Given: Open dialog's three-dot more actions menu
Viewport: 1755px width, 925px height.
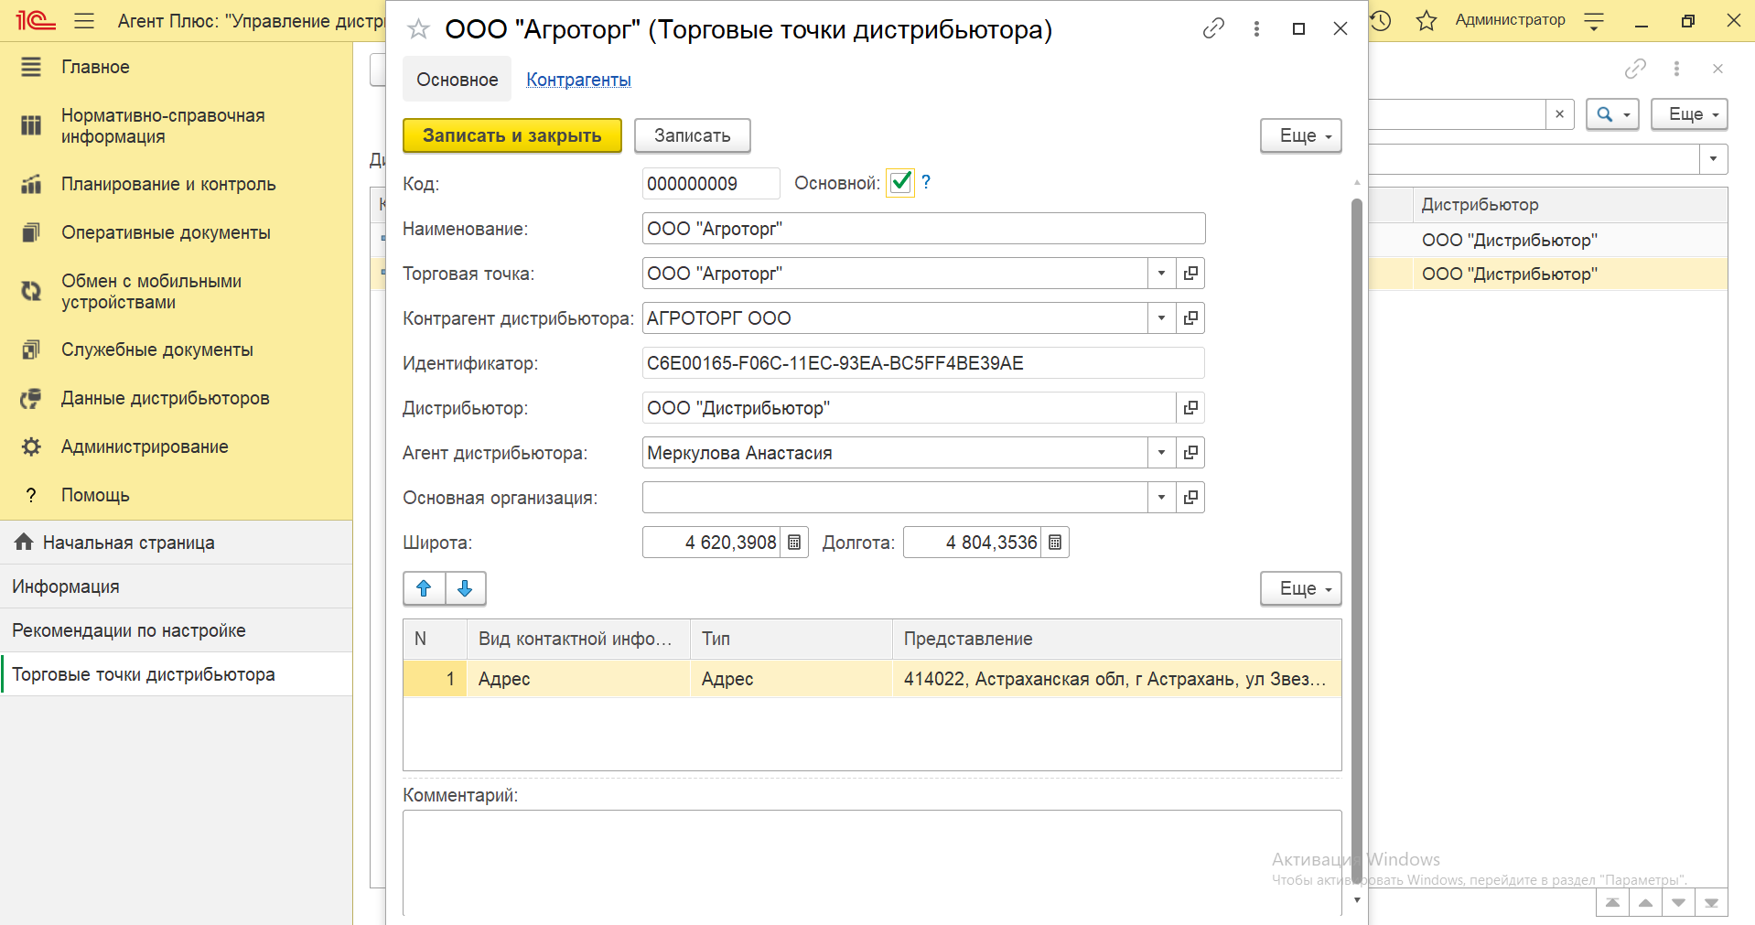Looking at the screenshot, I should tap(1256, 29).
